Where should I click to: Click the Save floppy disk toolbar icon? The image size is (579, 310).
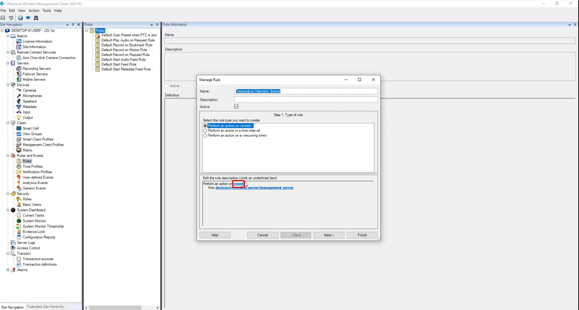(x=3, y=18)
